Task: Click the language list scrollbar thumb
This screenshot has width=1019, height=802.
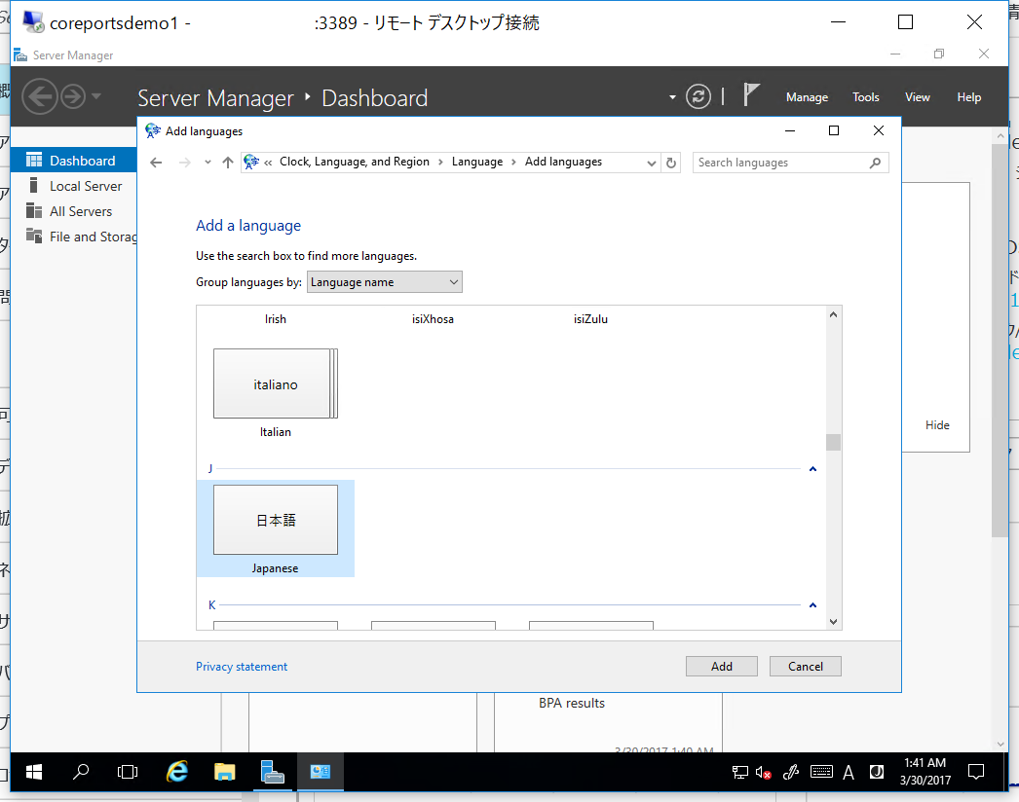Action: (x=833, y=442)
